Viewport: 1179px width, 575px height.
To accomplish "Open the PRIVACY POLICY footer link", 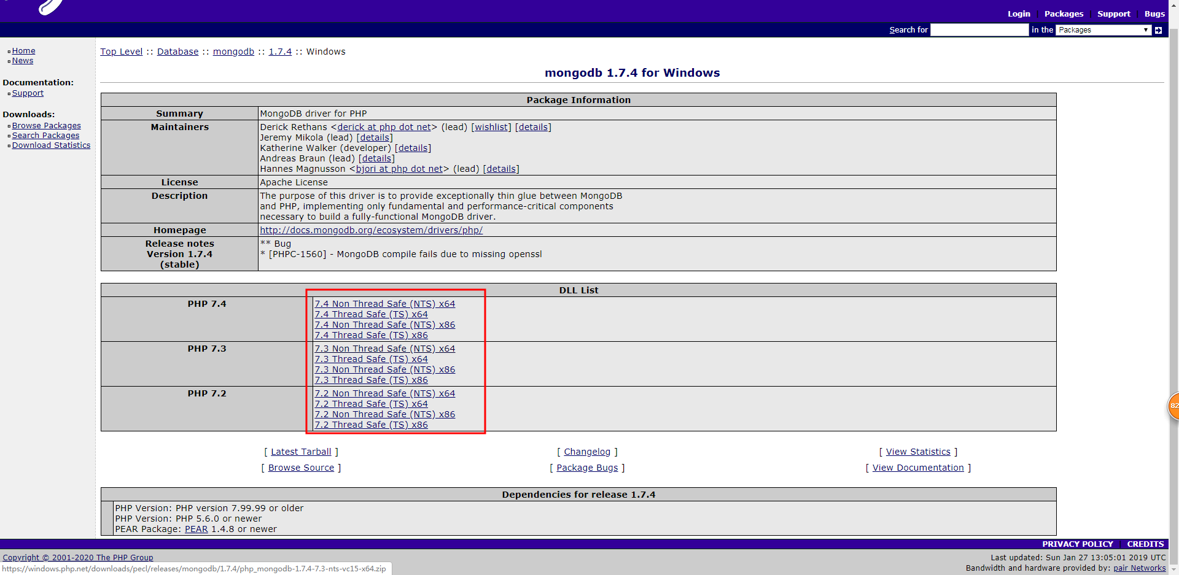I will click(x=1078, y=544).
